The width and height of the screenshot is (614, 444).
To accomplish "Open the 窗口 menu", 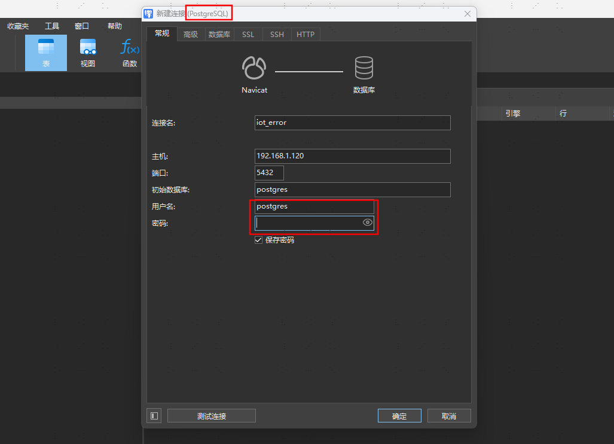I will click(x=82, y=26).
